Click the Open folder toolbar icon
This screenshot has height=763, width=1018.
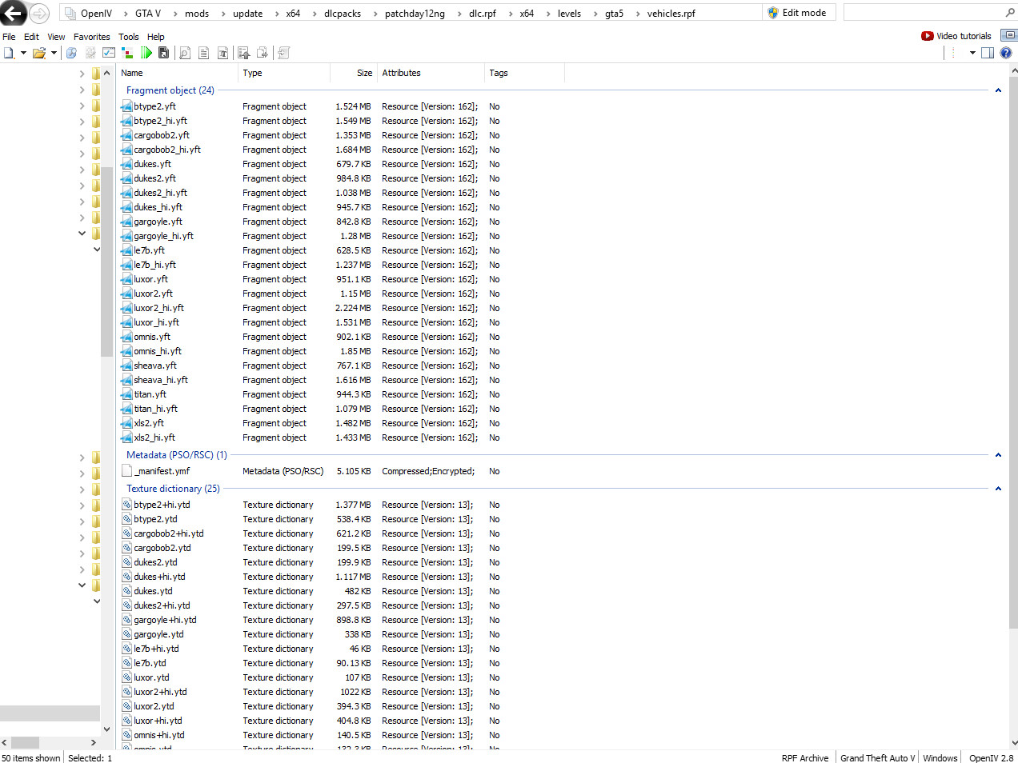point(38,53)
